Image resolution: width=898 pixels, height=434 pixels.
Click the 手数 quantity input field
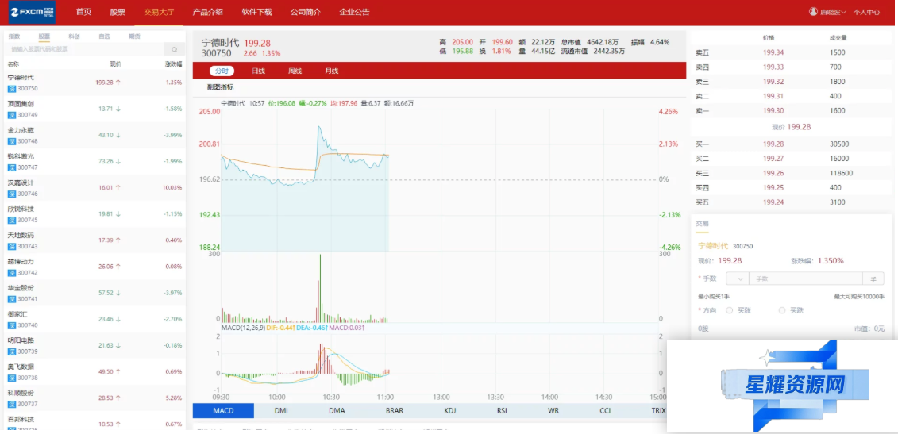pos(805,278)
